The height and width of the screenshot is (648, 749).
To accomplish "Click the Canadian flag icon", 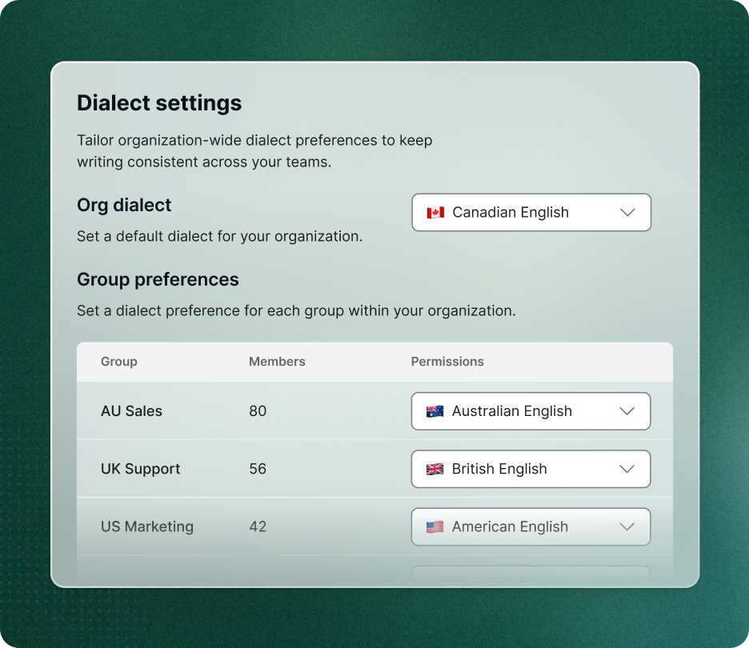I will [434, 212].
